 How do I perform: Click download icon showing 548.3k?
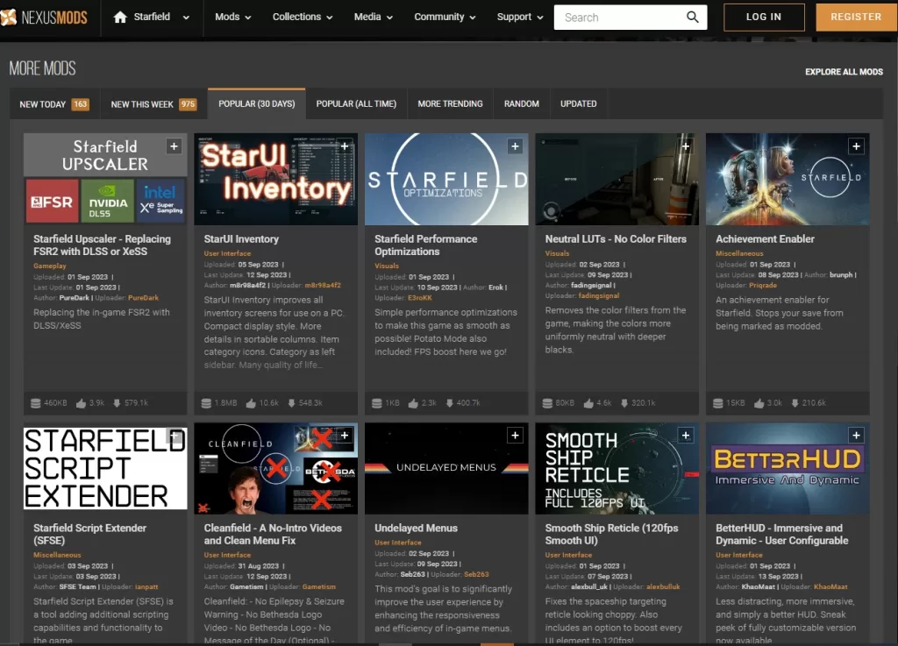click(291, 403)
